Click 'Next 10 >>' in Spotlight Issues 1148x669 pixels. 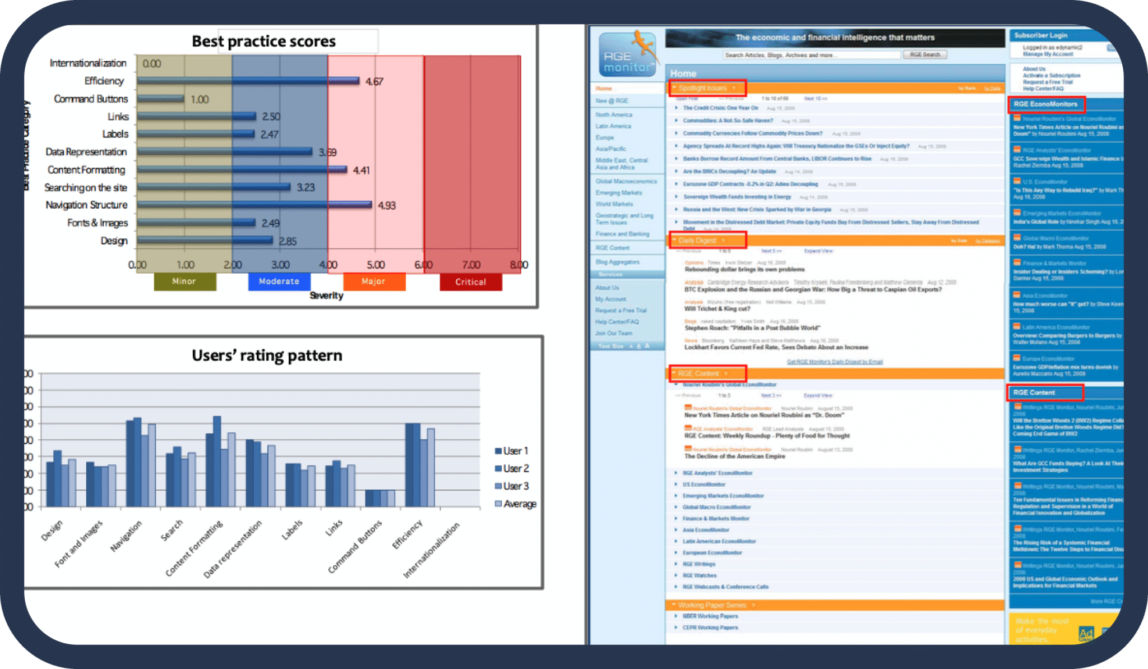click(x=816, y=98)
